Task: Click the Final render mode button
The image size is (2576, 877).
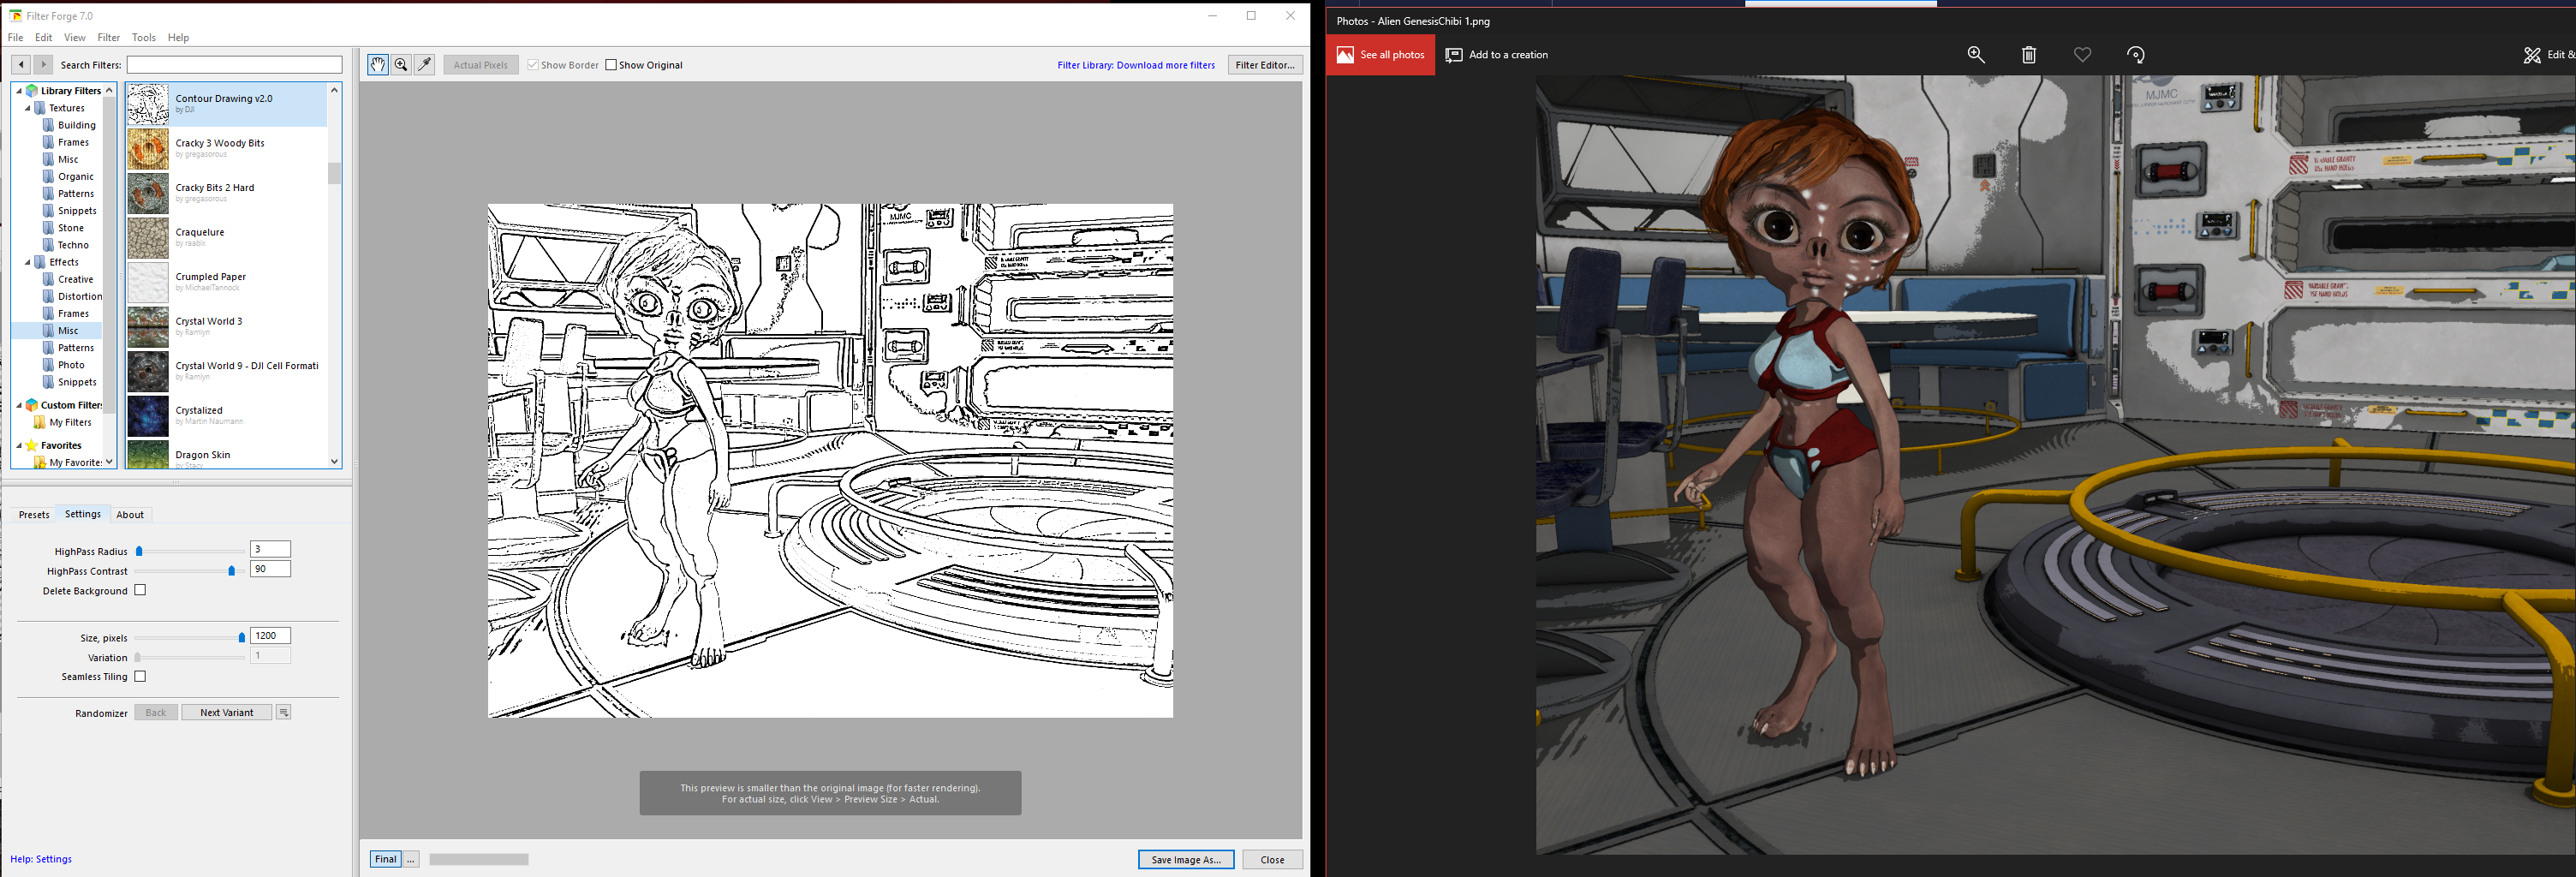Action: tap(386, 860)
